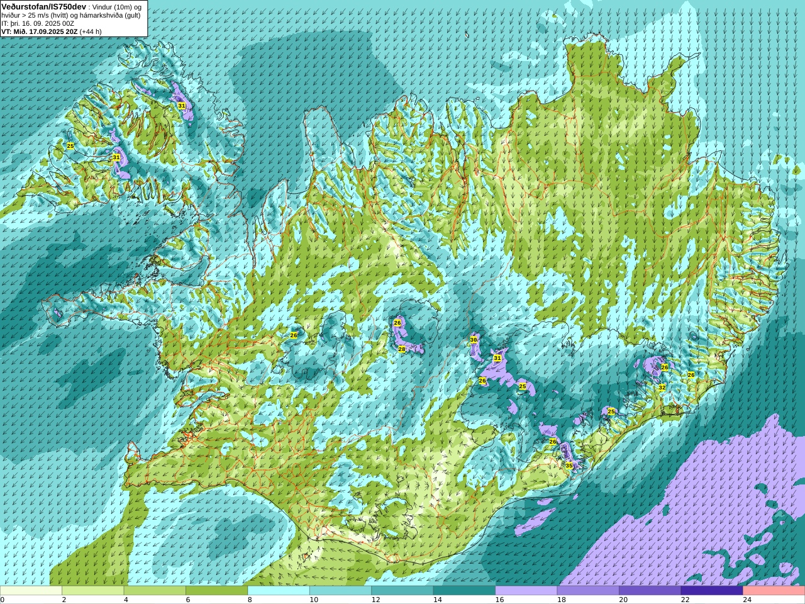Click the 12–14 m/s teal legend swatch
Viewport: 805px width, 604px height.
[x=402, y=591]
